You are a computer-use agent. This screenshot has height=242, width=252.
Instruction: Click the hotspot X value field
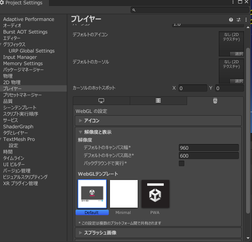pyautogui.click(x=193, y=88)
